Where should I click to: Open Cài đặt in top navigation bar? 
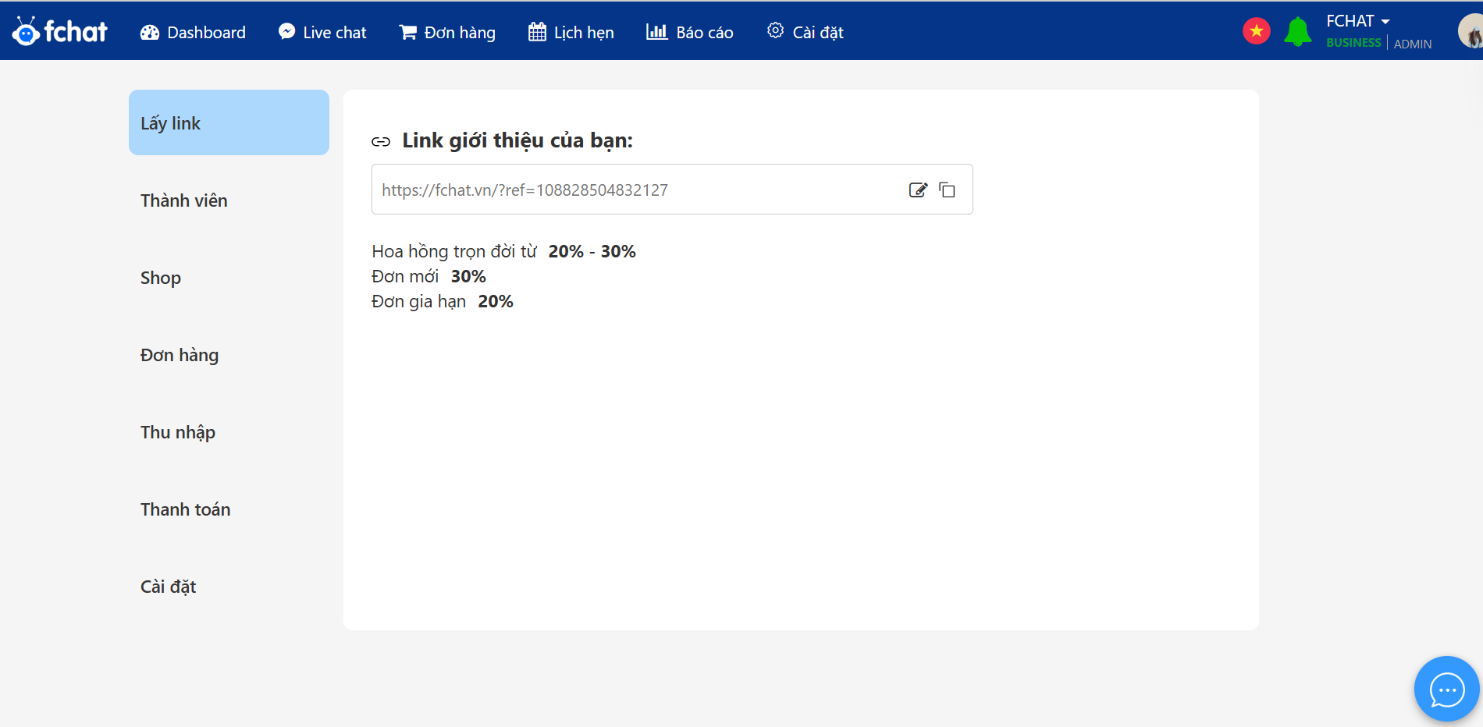click(x=806, y=32)
